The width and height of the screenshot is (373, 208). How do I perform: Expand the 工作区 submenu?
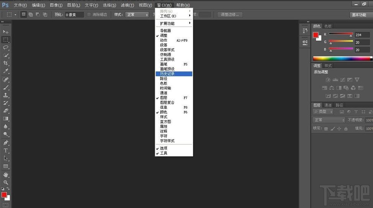coord(174,16)
